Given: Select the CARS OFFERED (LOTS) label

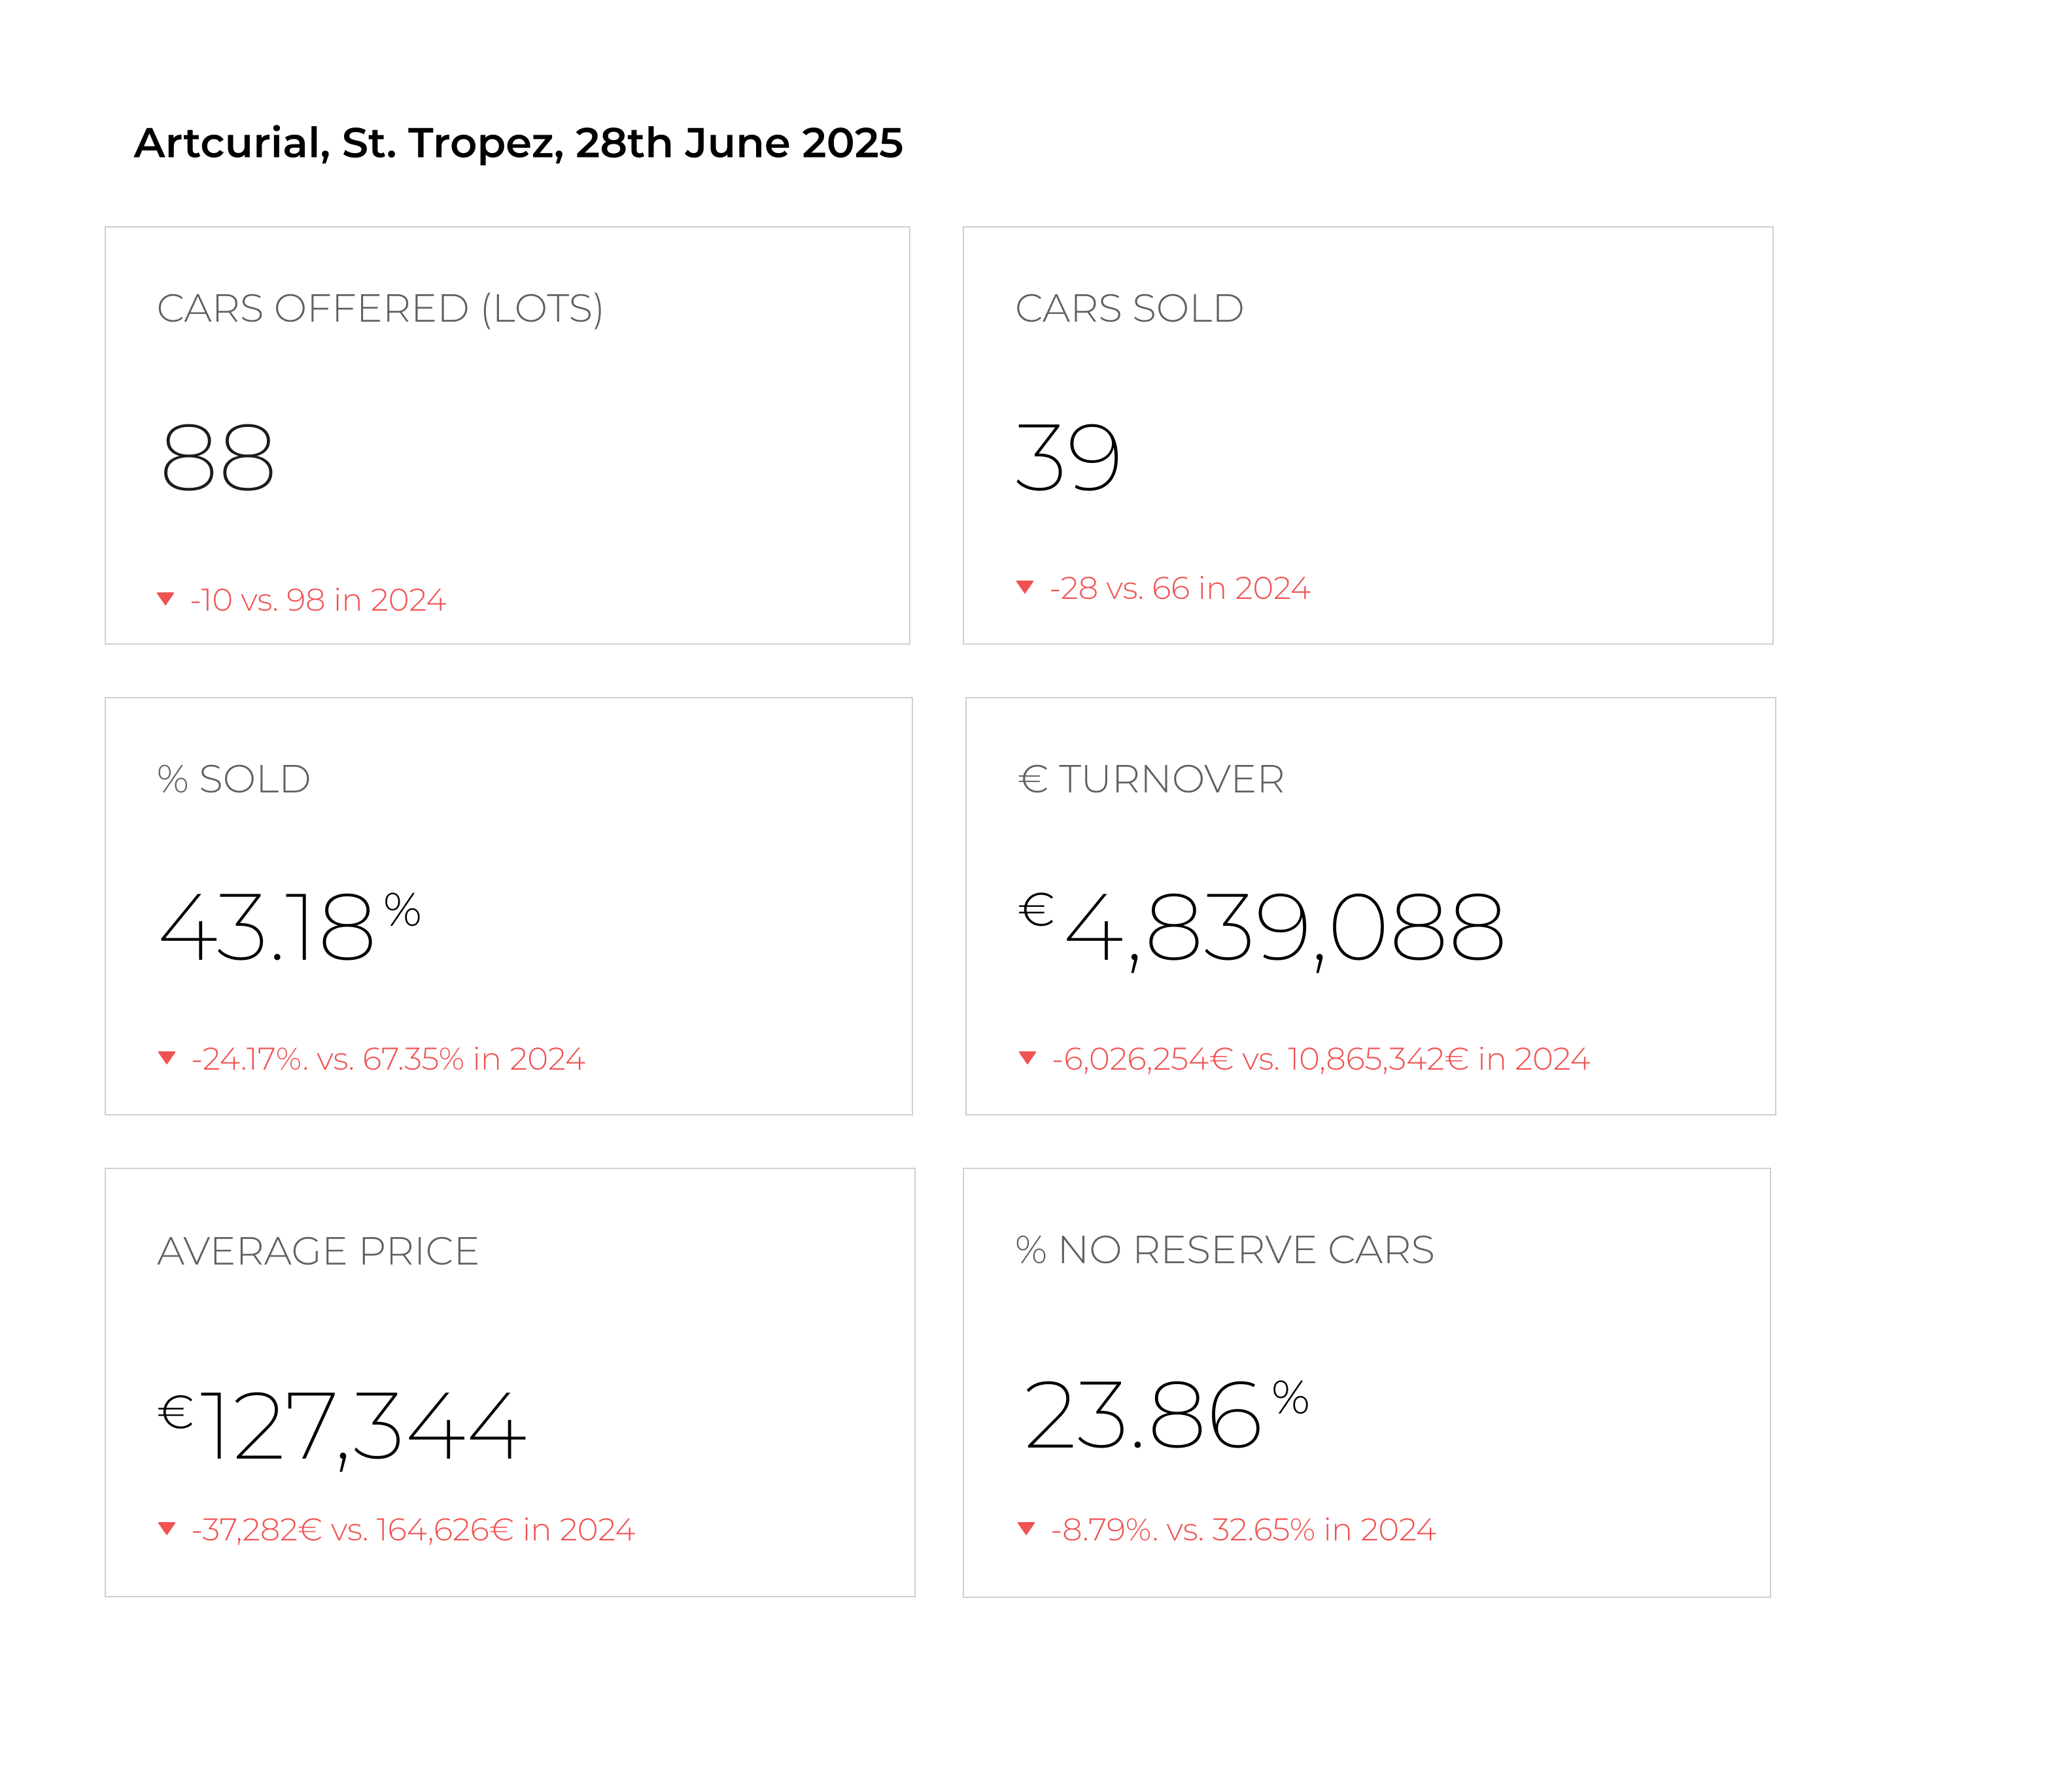Looking at the screenshot, I should pos(380,309).
